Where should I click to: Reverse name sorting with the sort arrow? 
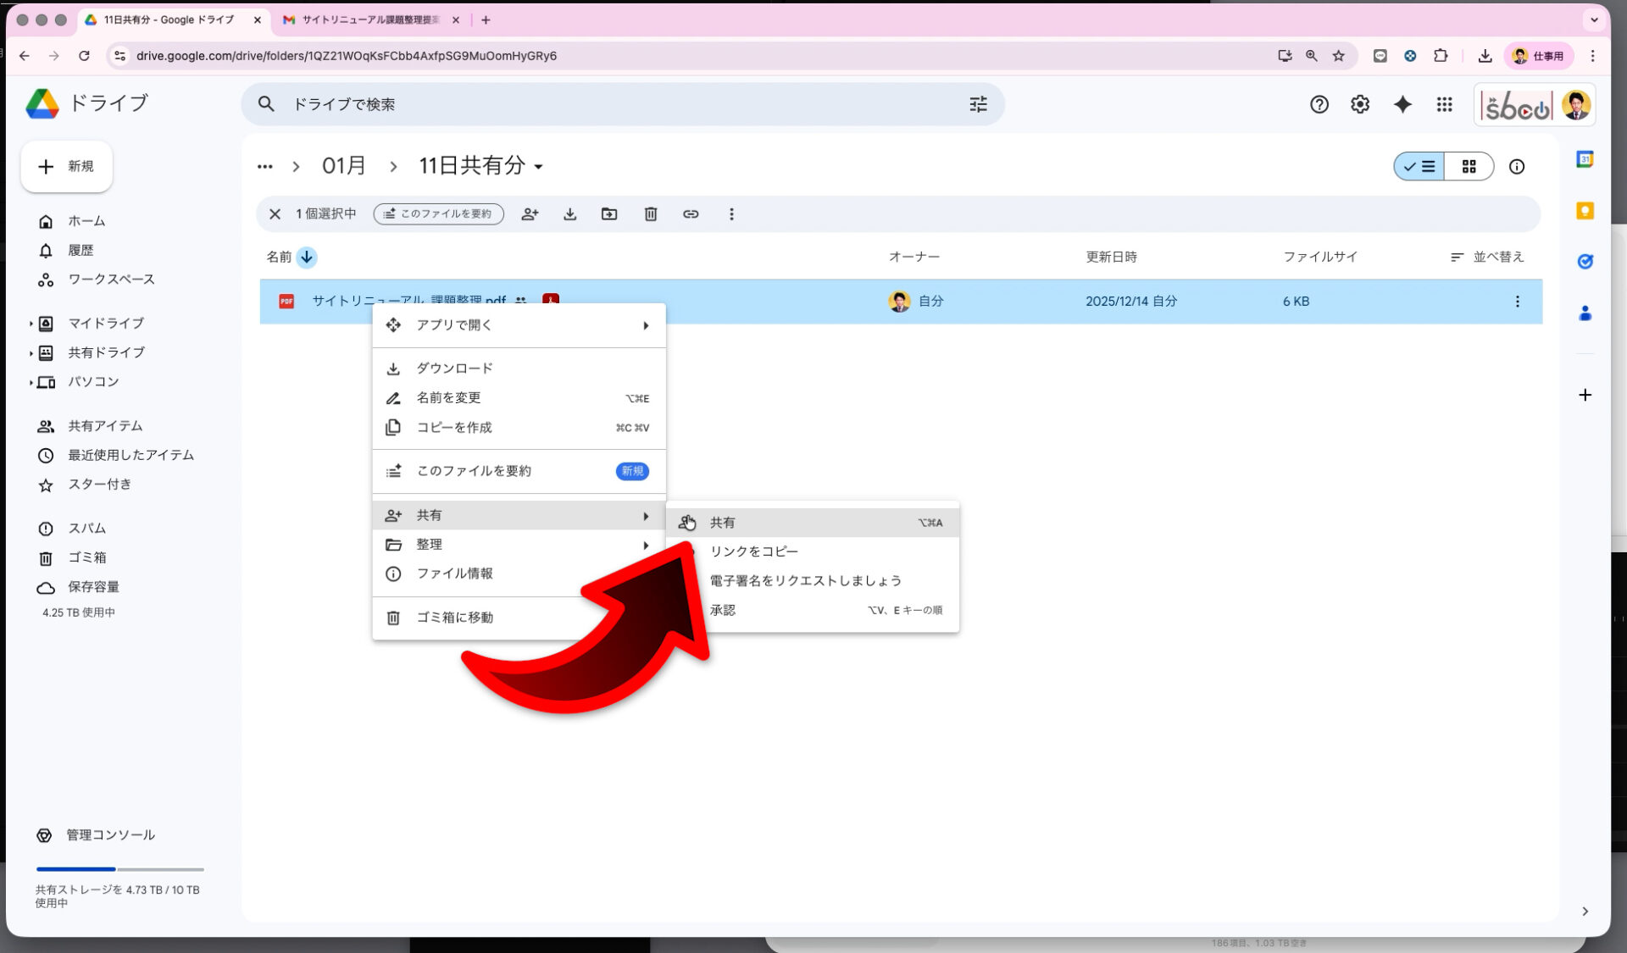pyautogui.click(x=307, y=258)
